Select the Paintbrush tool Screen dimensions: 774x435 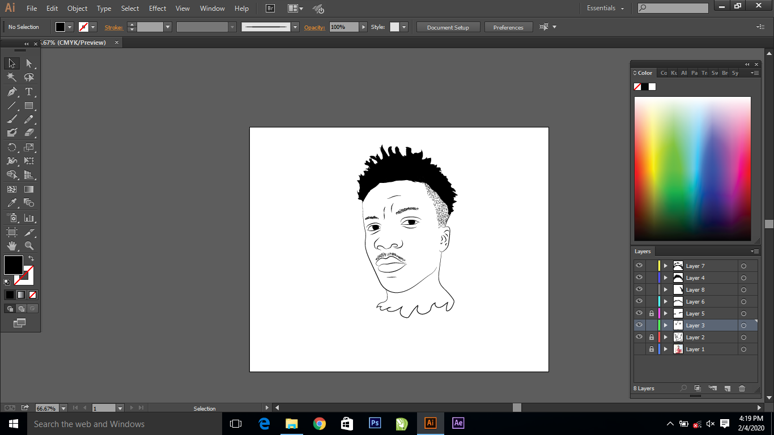coord(12,119)
